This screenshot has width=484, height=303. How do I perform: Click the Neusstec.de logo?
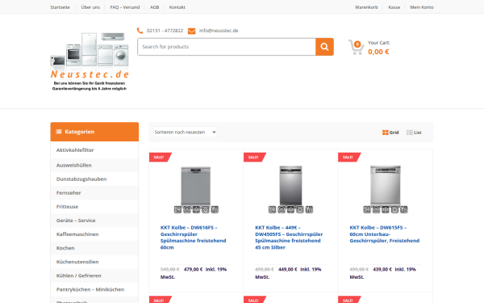[x=90, y=61]
